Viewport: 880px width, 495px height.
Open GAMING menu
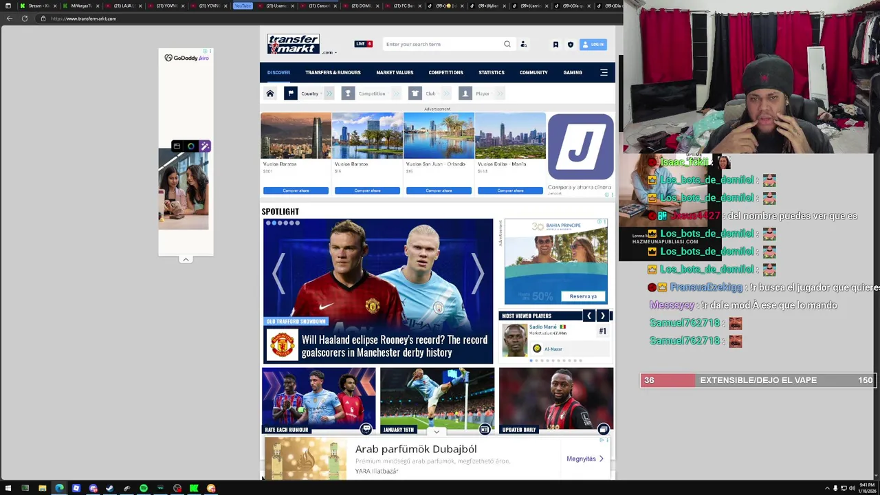(573, 72)
